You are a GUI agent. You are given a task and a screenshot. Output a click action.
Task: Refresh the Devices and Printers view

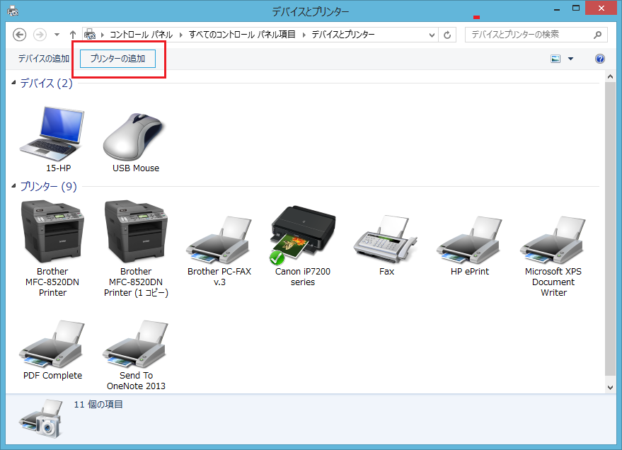447,35
